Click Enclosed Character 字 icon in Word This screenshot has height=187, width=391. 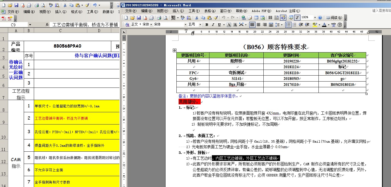click(340, 25)
